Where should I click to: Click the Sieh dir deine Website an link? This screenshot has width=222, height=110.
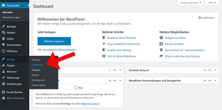click(x=122, y=56)
